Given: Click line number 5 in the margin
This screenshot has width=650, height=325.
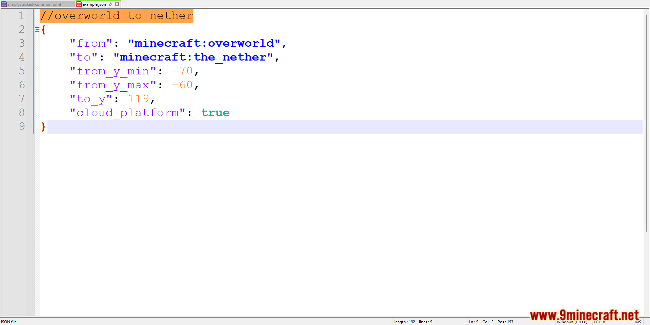Looking at the screenshot, I should [x=21, y=71].
